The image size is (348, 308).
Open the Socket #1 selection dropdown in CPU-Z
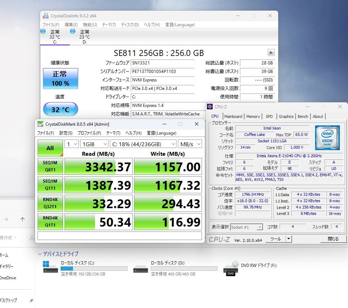[x=247, y=227]
